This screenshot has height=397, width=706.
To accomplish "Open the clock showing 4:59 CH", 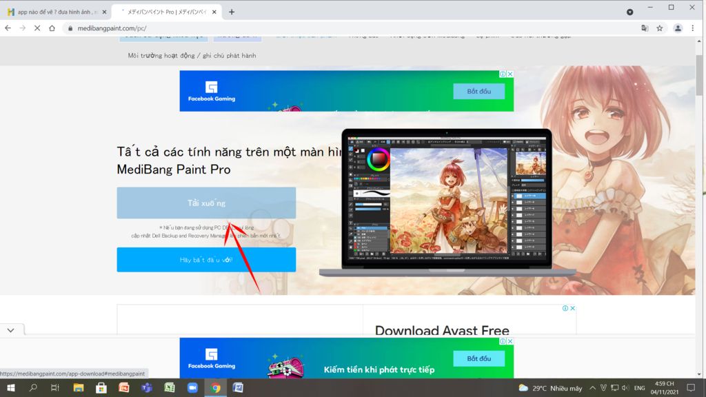I will (664, 387).
